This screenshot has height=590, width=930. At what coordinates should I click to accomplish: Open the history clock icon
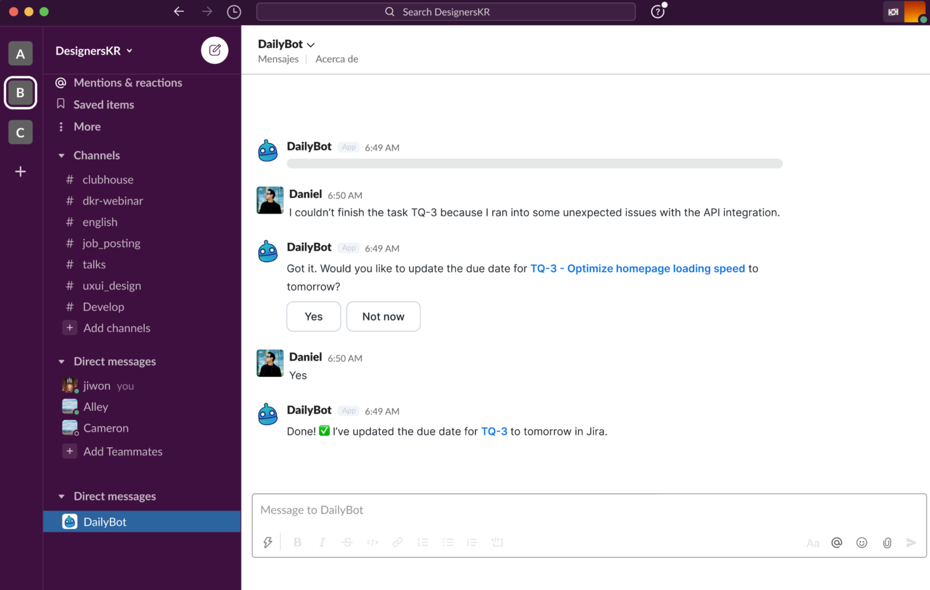pyautogui.click(x=234, y=12)
